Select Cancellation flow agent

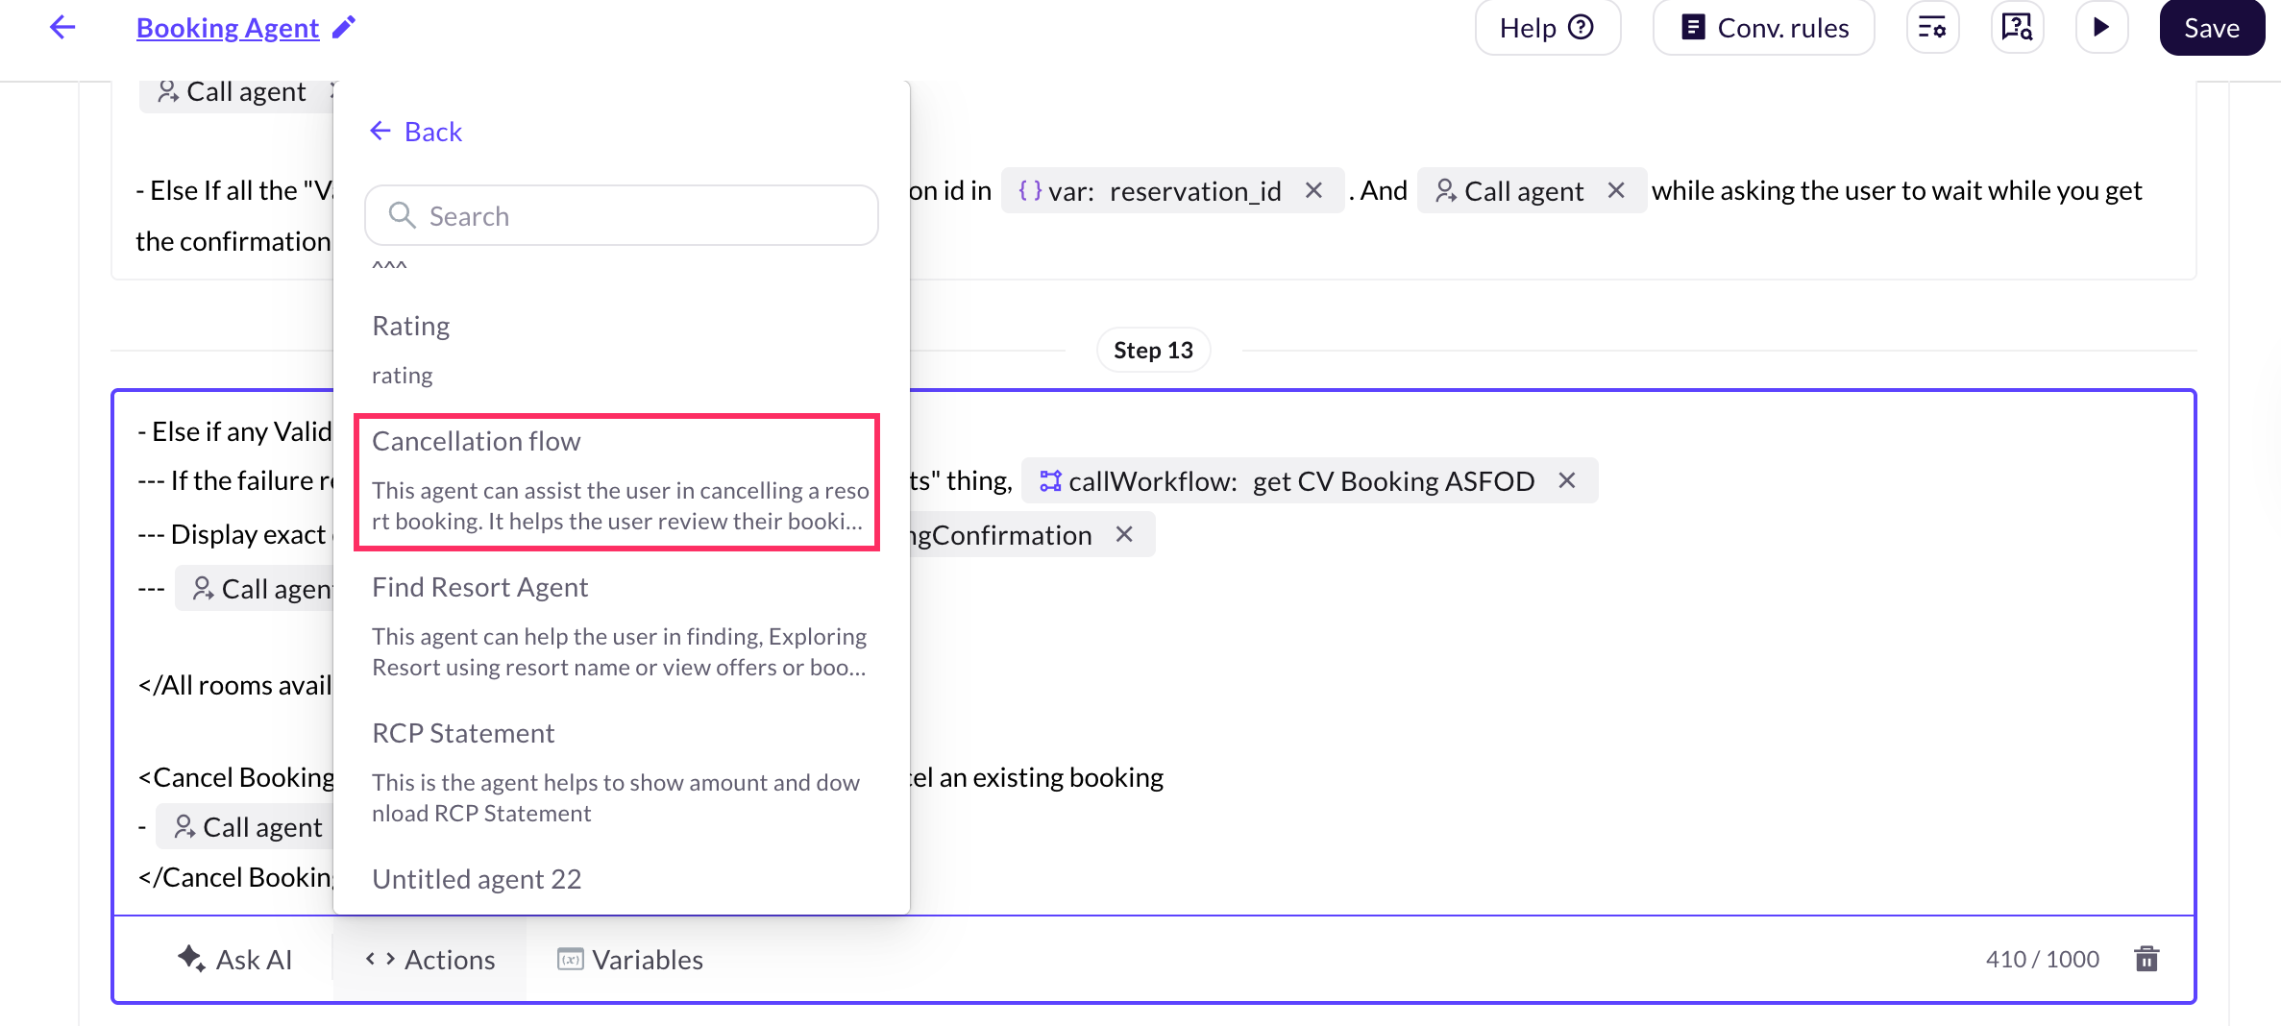(x=617, y=481)
